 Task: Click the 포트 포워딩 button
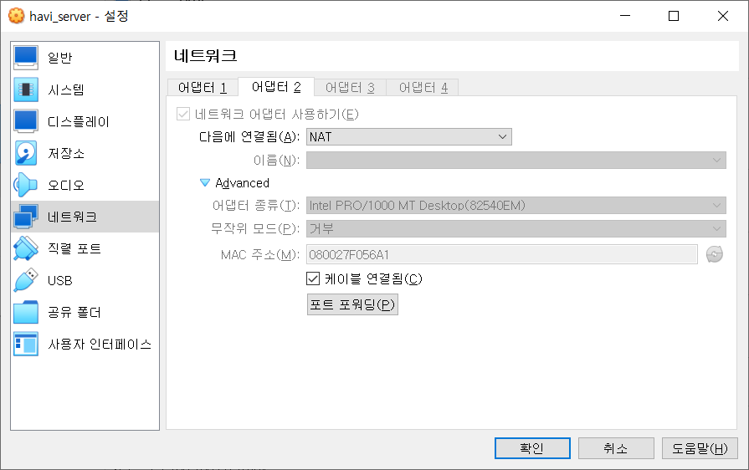point(352,304)
